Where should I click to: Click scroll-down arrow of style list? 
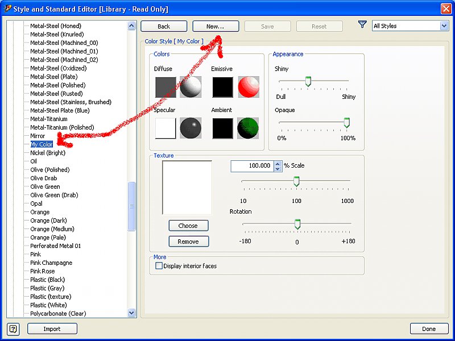click(x=132, y=313)
